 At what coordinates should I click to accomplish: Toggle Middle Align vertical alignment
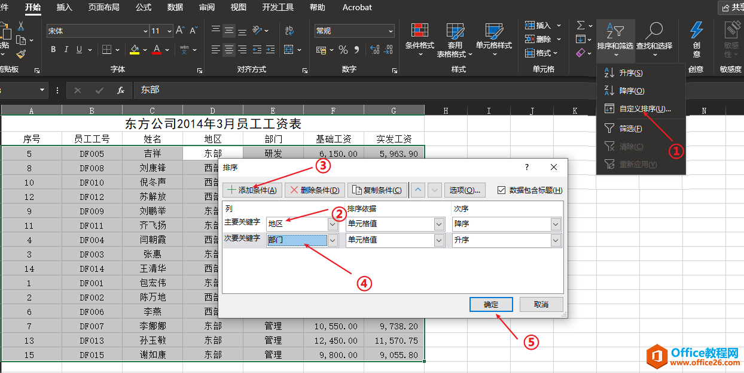click(x=229, y=31)
